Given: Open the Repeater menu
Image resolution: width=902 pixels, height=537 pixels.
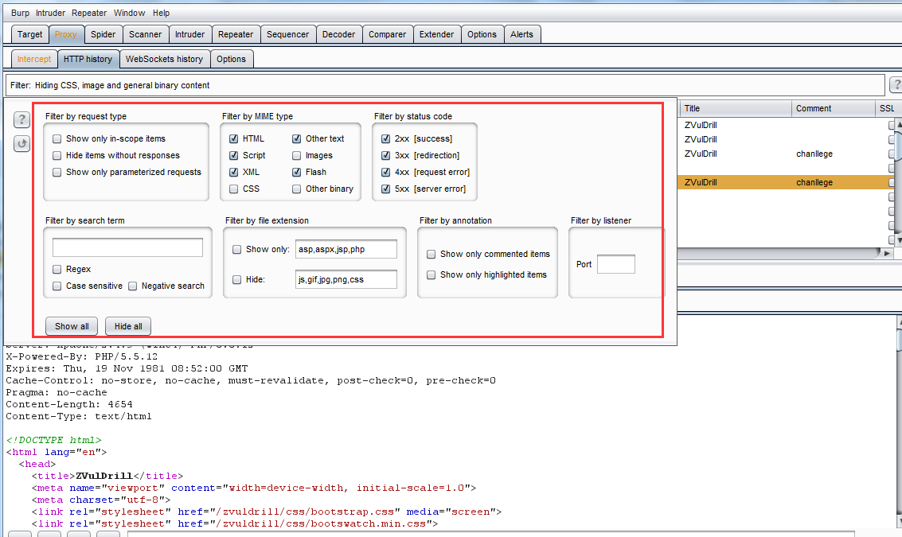Looking at the screenshot, I should pos(89,13).
